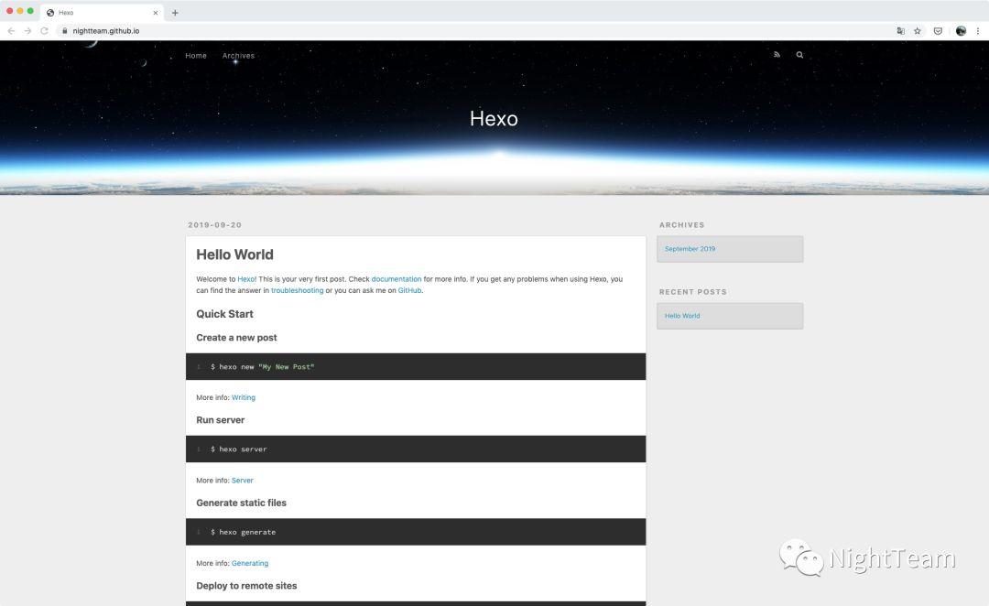The height and width of the screenshot is (606, 989).
Task: Click the browser back arrow
Action: tap(11, 31)
